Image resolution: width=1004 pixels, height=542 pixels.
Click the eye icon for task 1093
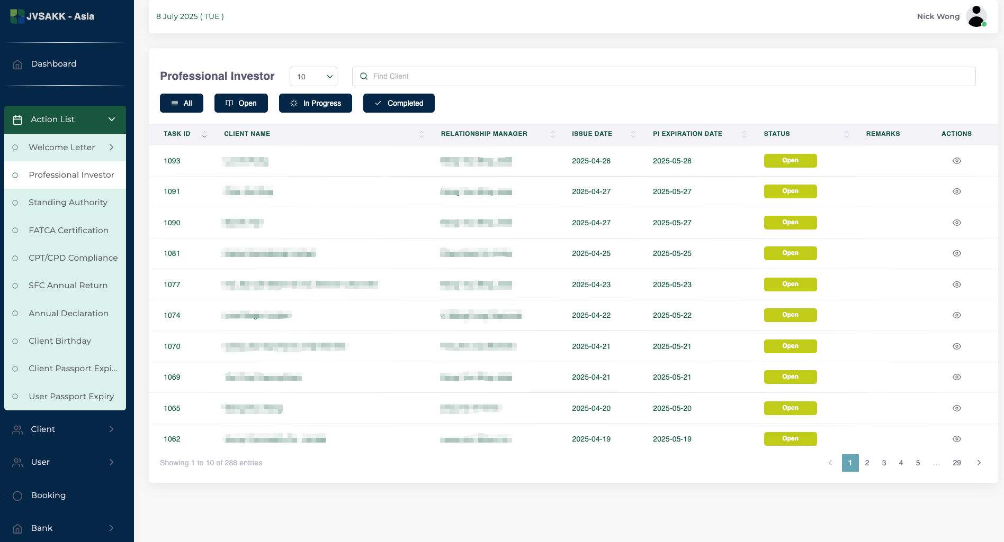(956, 161)
